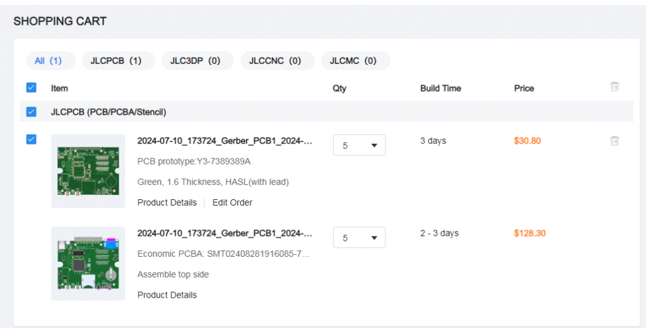Image resolution: width=646 pixels, height=328 pixels.
Task: Select the All (1) filter tab
Action: click(49, 61)
